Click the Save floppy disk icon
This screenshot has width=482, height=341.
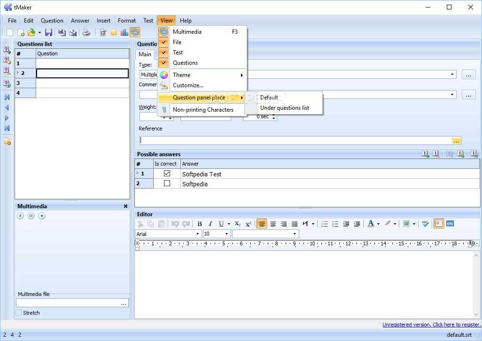[x=48, y=32]
